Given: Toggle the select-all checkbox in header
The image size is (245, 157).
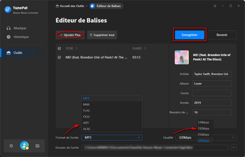Looking at the screenshot, I should pos(59,48).
